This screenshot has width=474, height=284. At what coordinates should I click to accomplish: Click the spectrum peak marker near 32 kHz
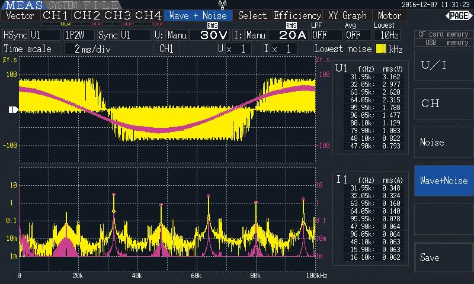click(114, 195)
